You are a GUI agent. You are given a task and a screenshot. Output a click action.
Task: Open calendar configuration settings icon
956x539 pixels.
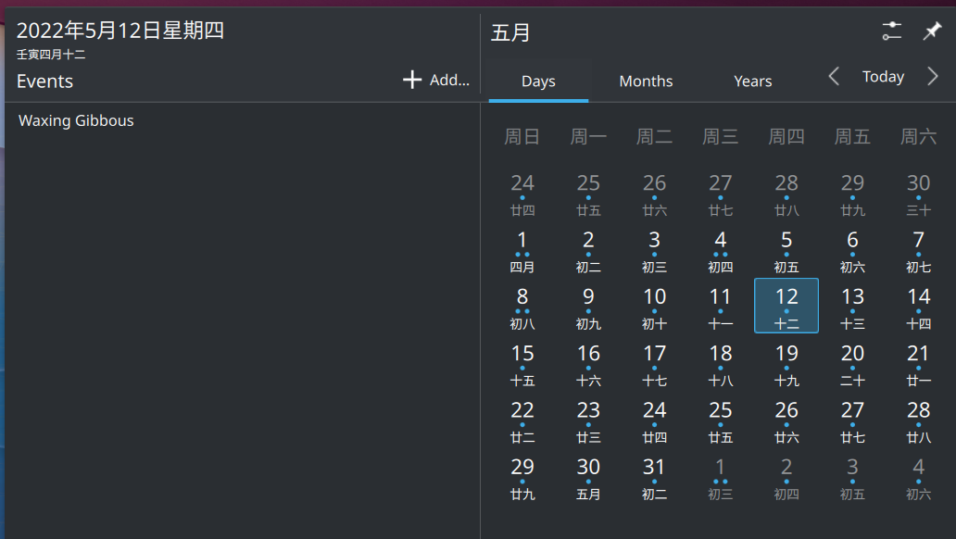[x=891, y=31]
